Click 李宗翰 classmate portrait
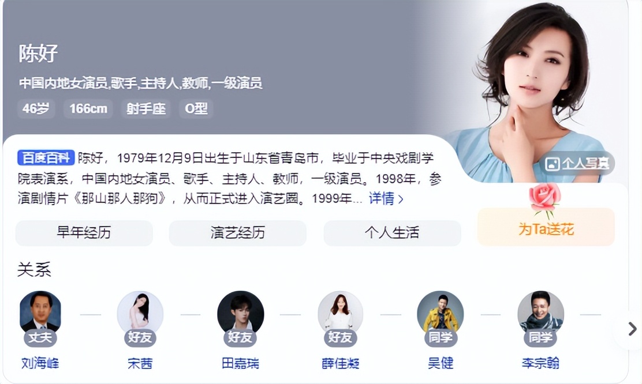This screenshot has width=642, height=384. (x=540, y=314)
